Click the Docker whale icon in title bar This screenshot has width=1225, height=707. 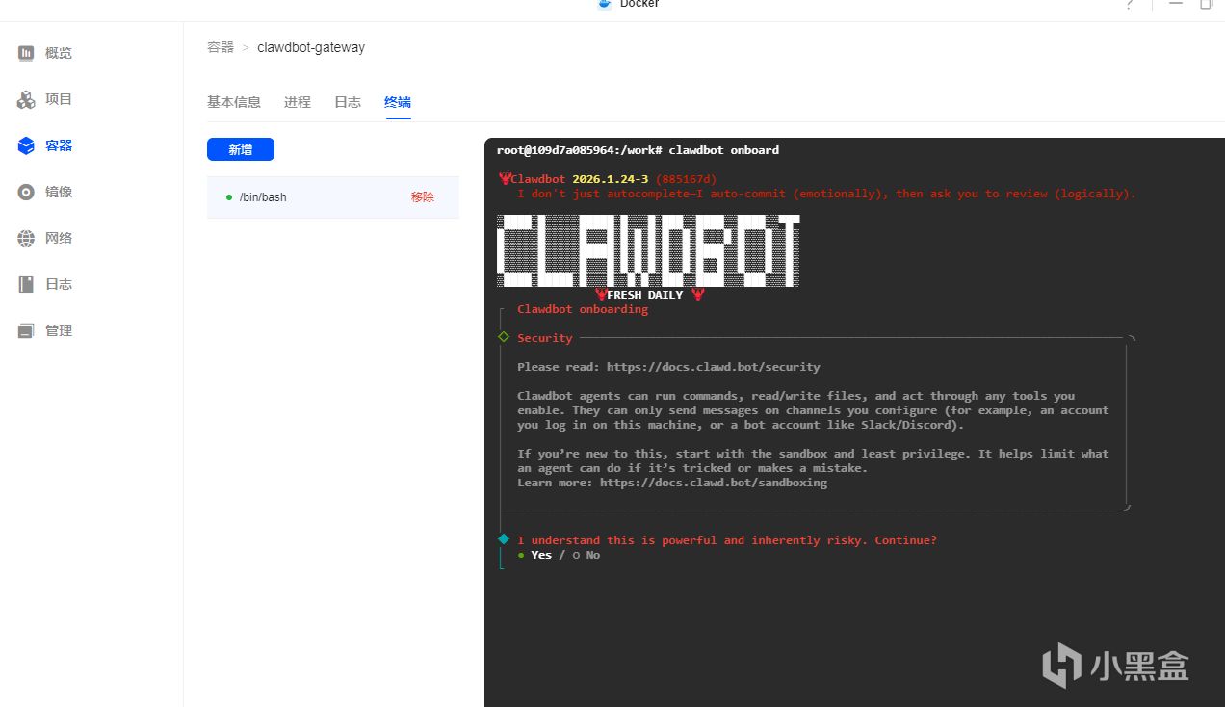tap(605, 4)
